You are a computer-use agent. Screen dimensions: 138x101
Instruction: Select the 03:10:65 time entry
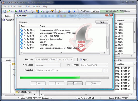pos(119,24)
